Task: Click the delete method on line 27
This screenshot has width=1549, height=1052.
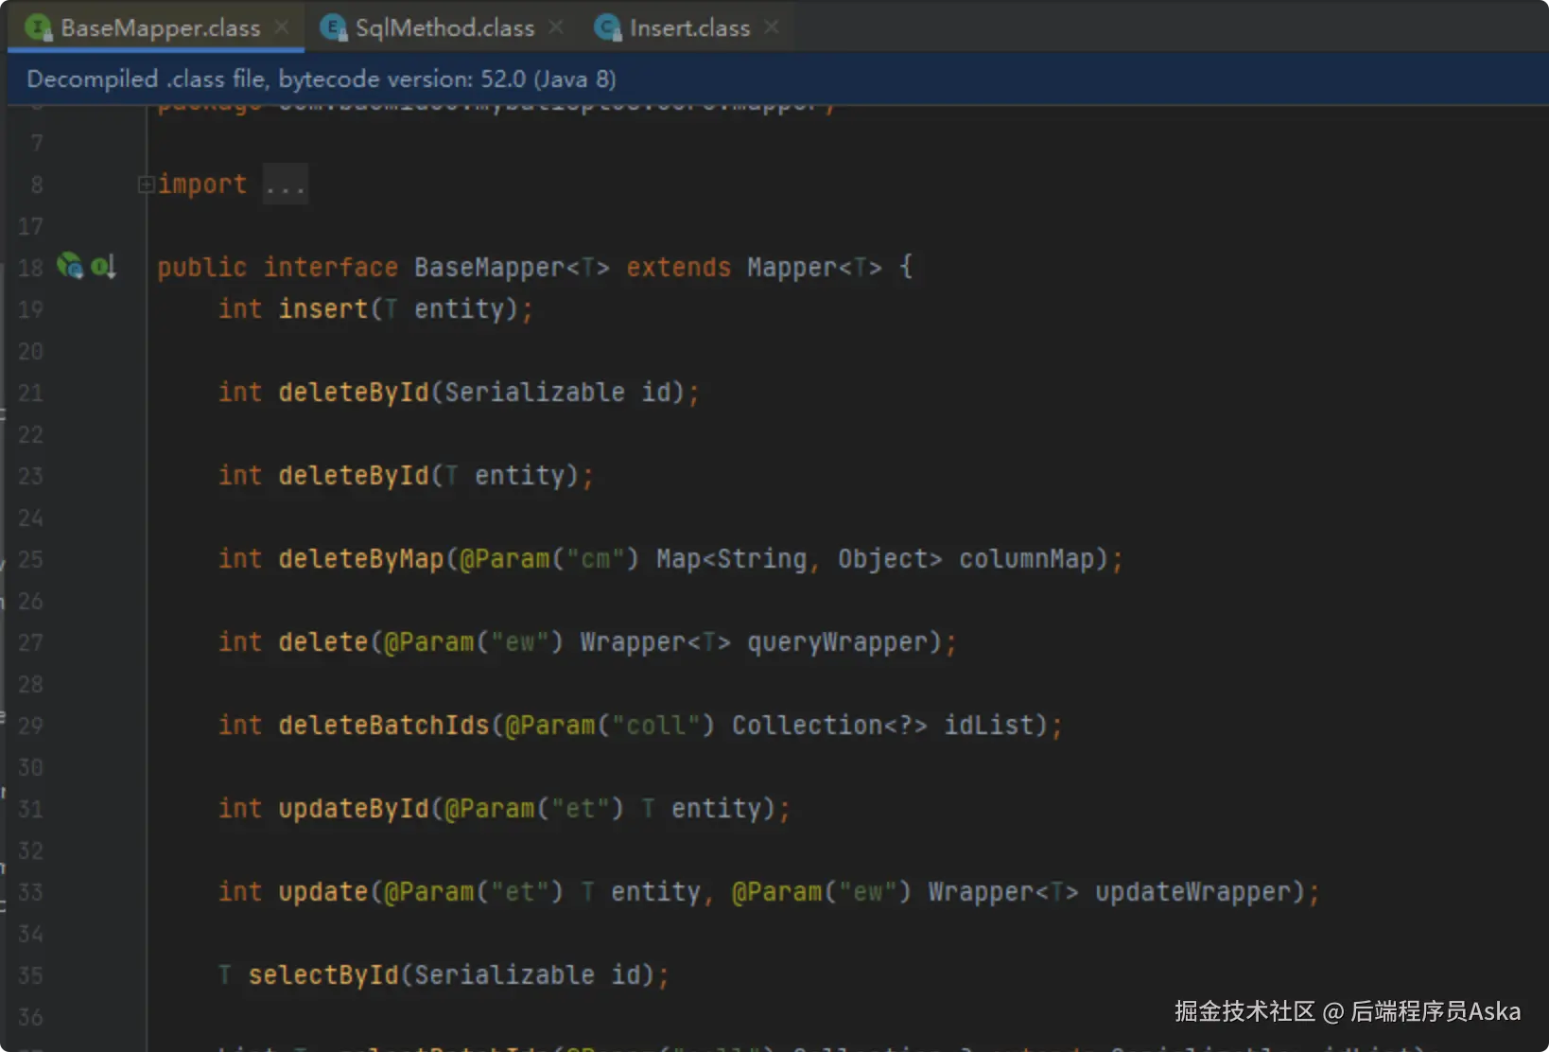Action: tap(322, 642)
